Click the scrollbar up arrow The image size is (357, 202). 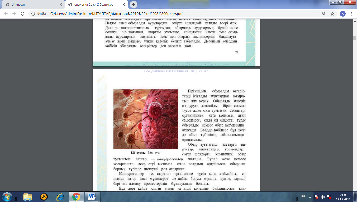pos(355,21)
